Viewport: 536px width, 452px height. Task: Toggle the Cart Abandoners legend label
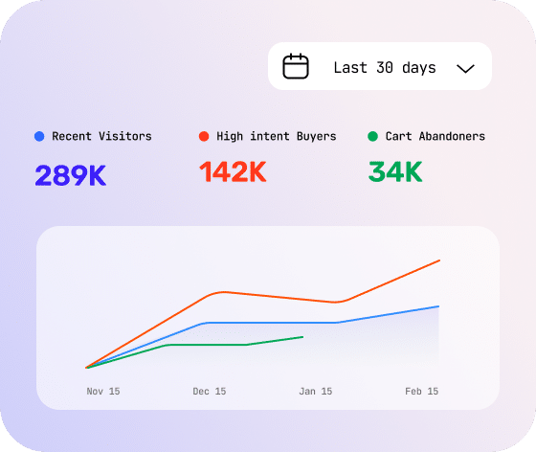(x=435, y=136)
